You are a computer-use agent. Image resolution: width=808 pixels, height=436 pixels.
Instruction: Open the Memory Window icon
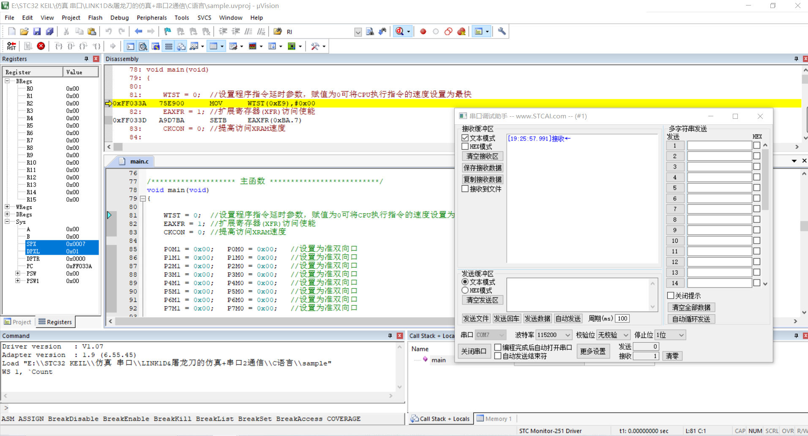click(213, 46)
